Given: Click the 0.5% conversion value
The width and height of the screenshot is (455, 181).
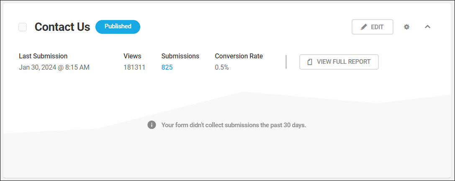Looking at the screenshot, I should pyautogui.click(x=222, y=68).
